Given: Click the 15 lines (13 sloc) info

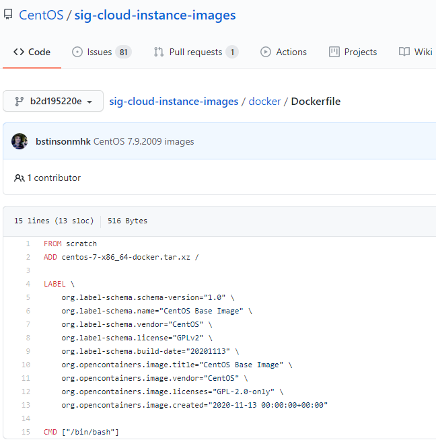Looking at the screenshot, I should [54, 221].
